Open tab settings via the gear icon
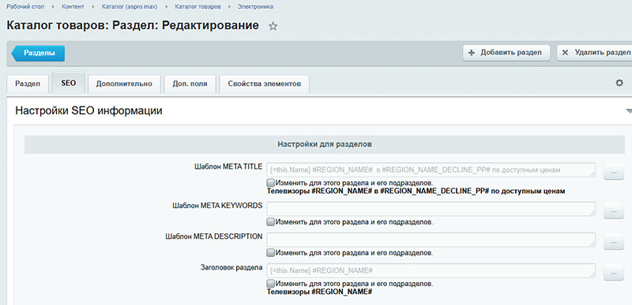Viewport: 632px width, 305px height. tap(619, 84)
